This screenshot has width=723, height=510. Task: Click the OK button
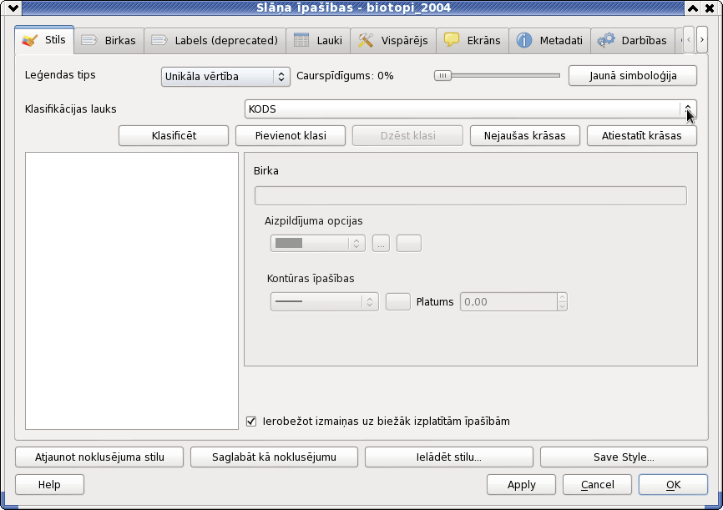(x=673, y=485)
